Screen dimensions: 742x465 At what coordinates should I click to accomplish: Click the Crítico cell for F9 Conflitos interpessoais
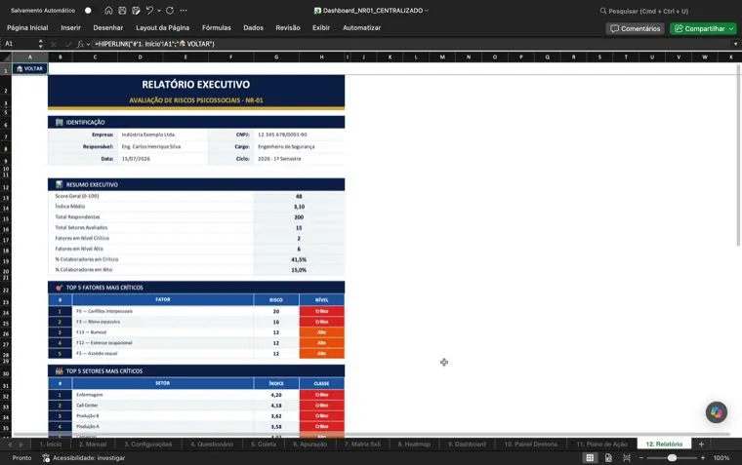[322, 311]
